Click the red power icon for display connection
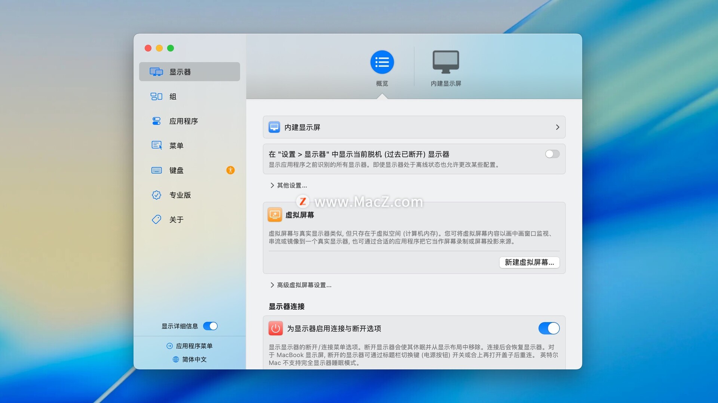Image resolution: width=718 pixels, height=403 pixels. coord(276,328)
